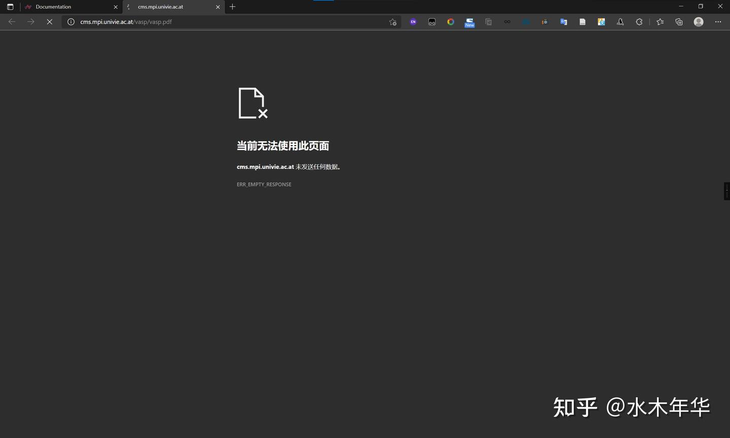Viewport: 730px width, 438px height.
Task: Open the Favorites list icon
Action: [660, 22]
